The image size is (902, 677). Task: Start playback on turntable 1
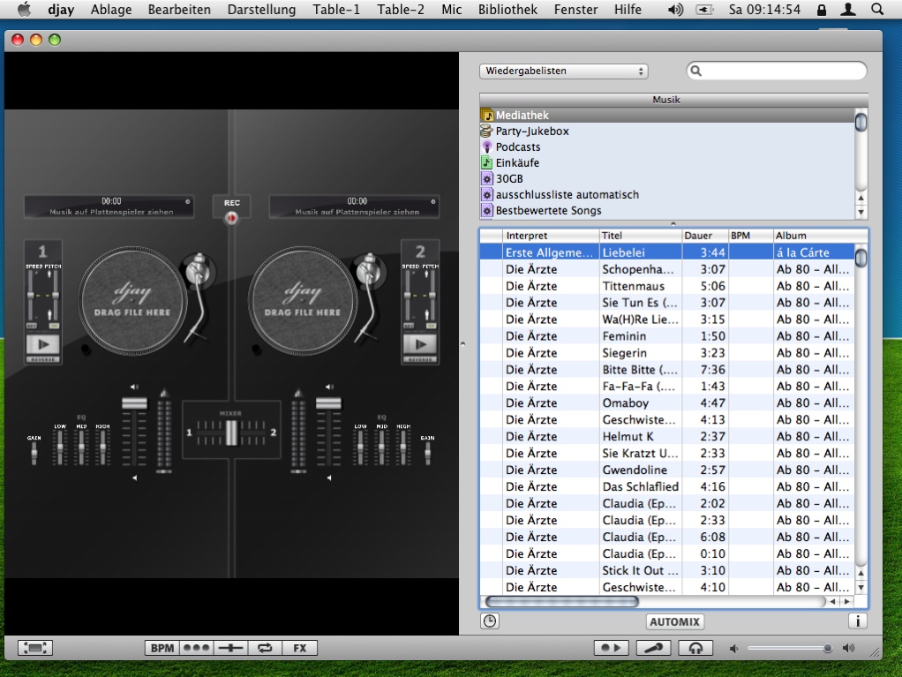[43, 344]
